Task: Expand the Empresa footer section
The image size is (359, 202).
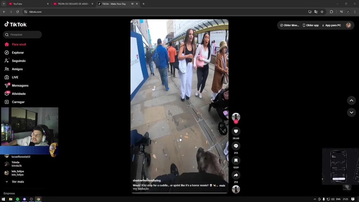Action: click(9, 193)
